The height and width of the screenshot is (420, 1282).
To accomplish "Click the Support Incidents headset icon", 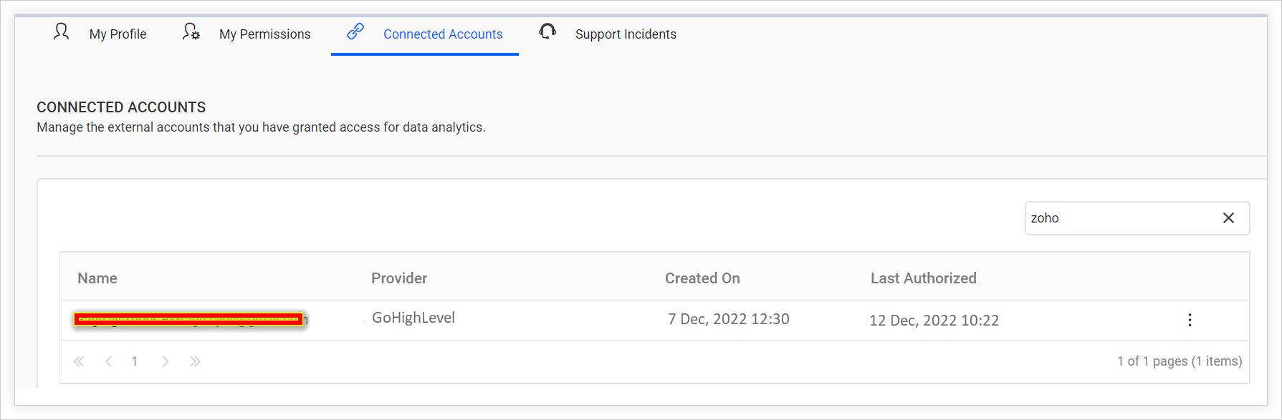I will tap(547, 31).
